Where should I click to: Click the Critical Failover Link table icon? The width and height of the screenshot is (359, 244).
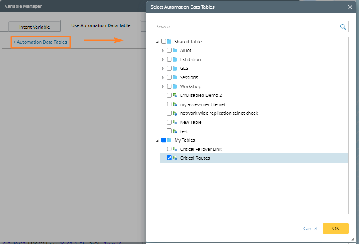click(x=175, y=149)
